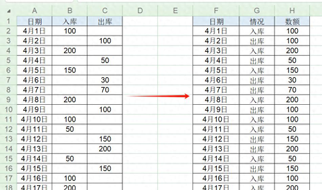Select cell H7 with value 30
Viewport: 322px width, 190px height.
(292, 80)
